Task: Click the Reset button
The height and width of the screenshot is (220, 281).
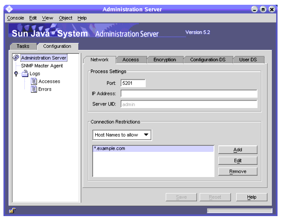Action: click(x=215, y=197)
